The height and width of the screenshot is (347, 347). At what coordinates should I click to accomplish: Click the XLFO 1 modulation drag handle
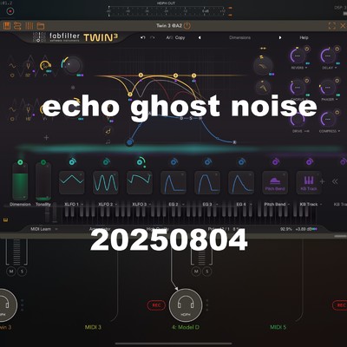click(72, 161)
